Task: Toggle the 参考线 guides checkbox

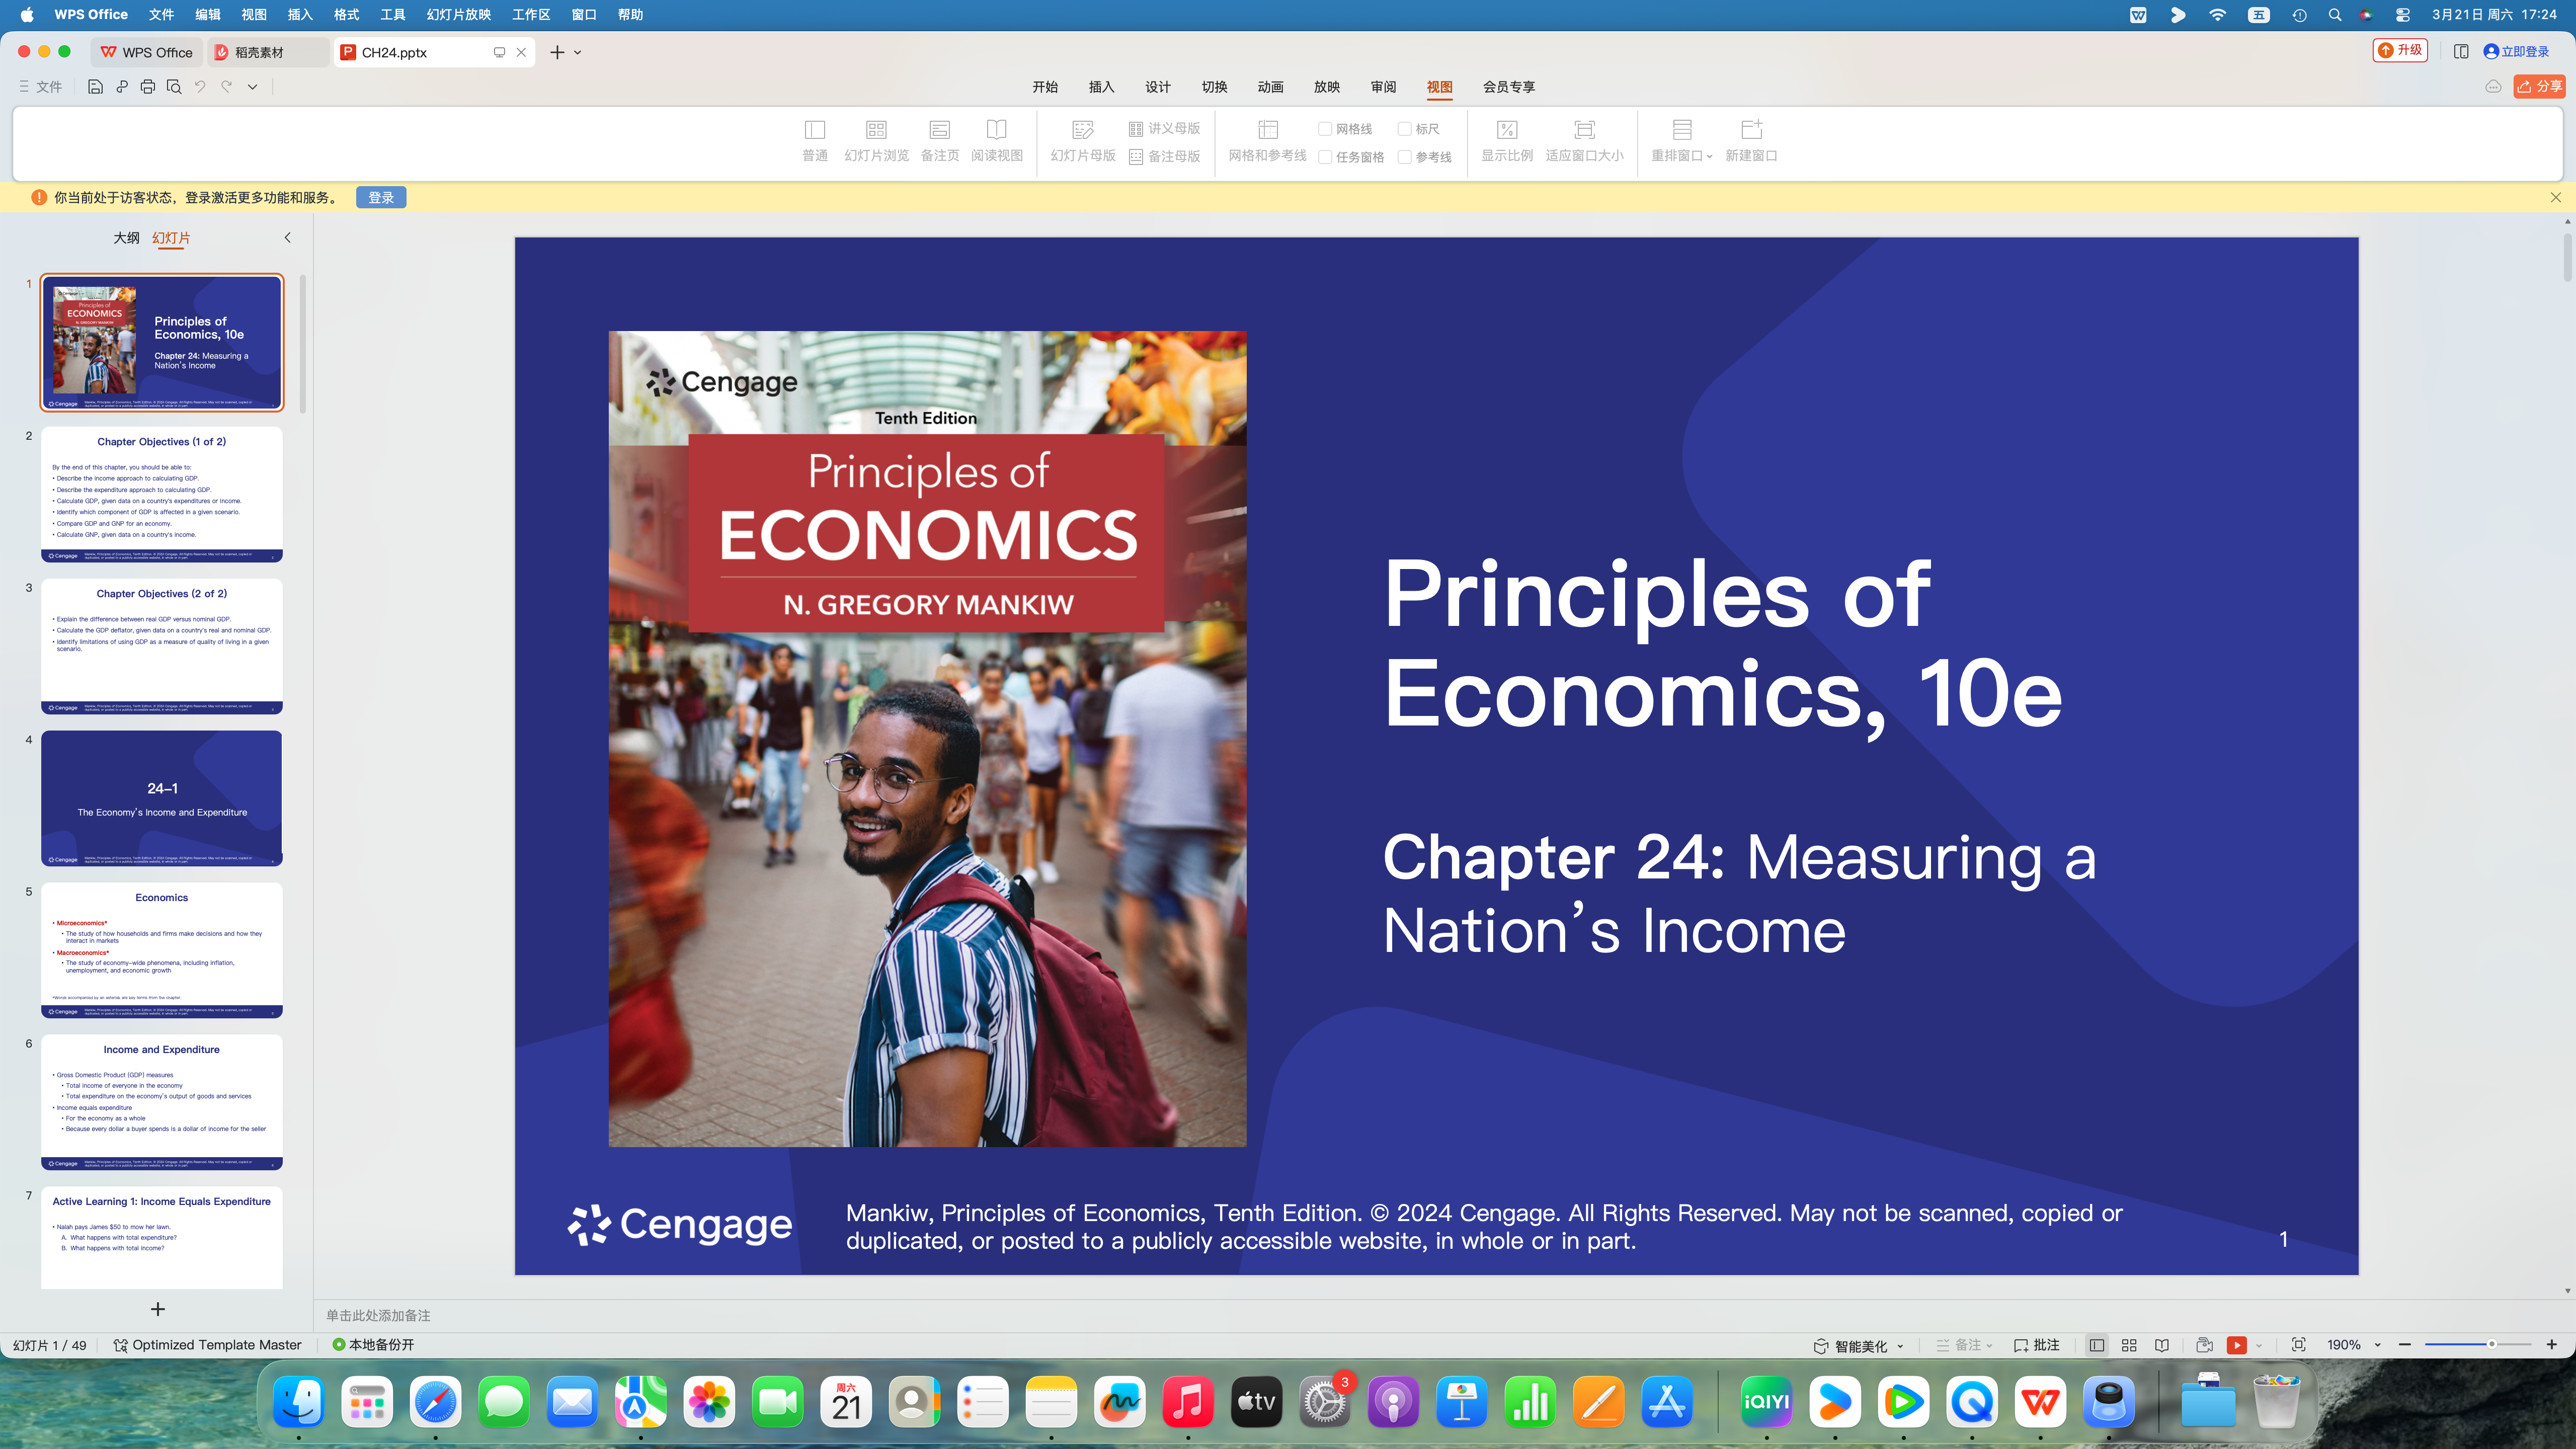Action: [1404, 157]
